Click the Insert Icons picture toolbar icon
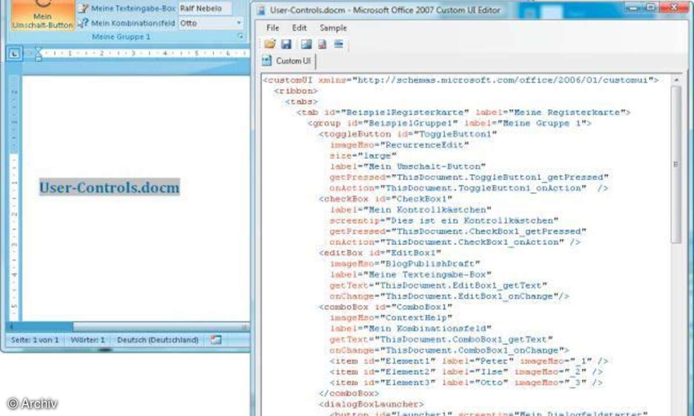Viewport: 694px width, 416px height. pyautogui.click(x=306, y=44)
